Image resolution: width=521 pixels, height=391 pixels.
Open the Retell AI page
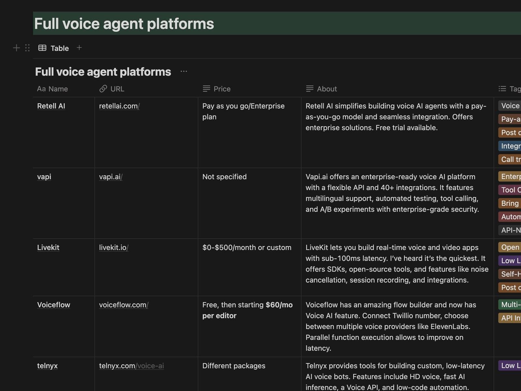pos(51,106)
